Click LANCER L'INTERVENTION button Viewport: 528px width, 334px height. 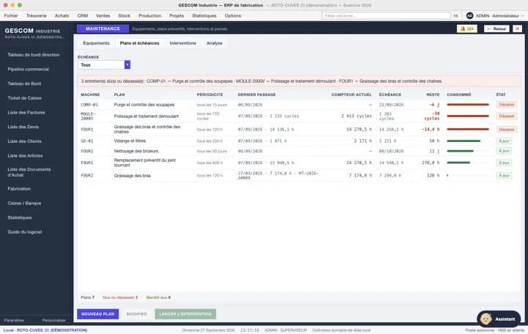[x=186, y=313]
